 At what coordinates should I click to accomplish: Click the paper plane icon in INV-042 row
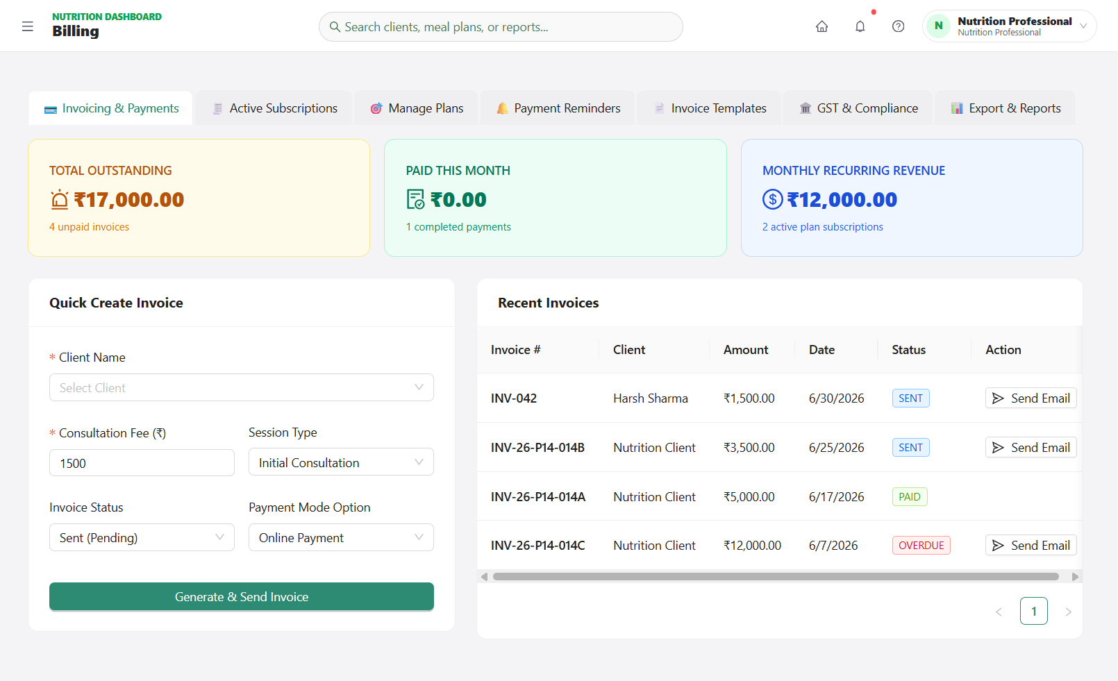998,398
